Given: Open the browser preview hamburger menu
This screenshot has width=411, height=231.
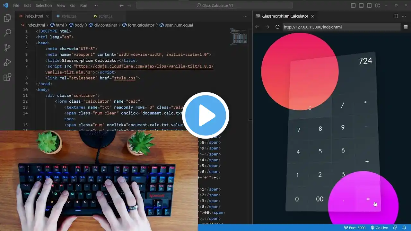Looking at the screenshot, I should tap(406, 27).
